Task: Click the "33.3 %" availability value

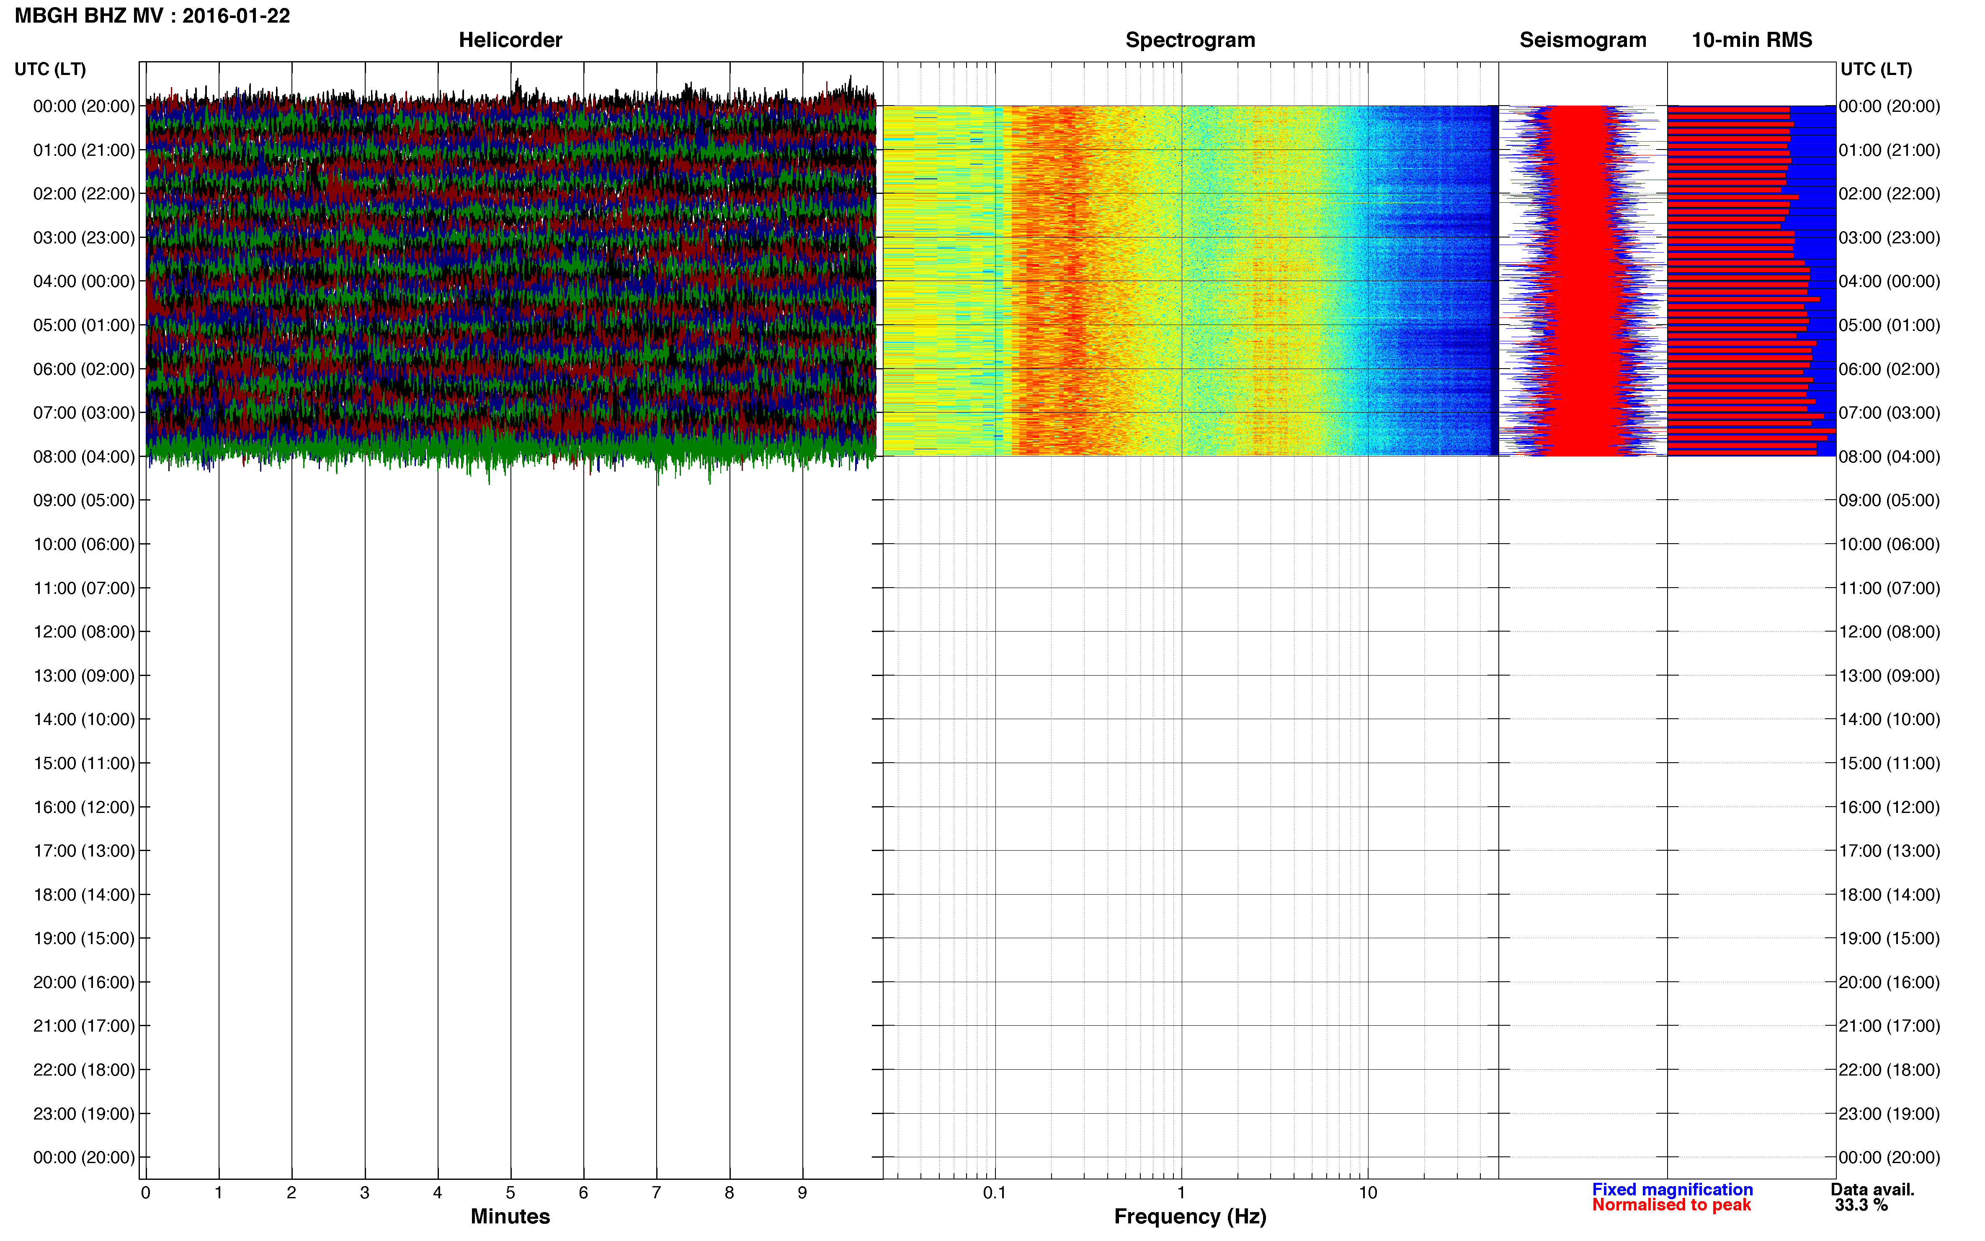Action: 1862,1205
